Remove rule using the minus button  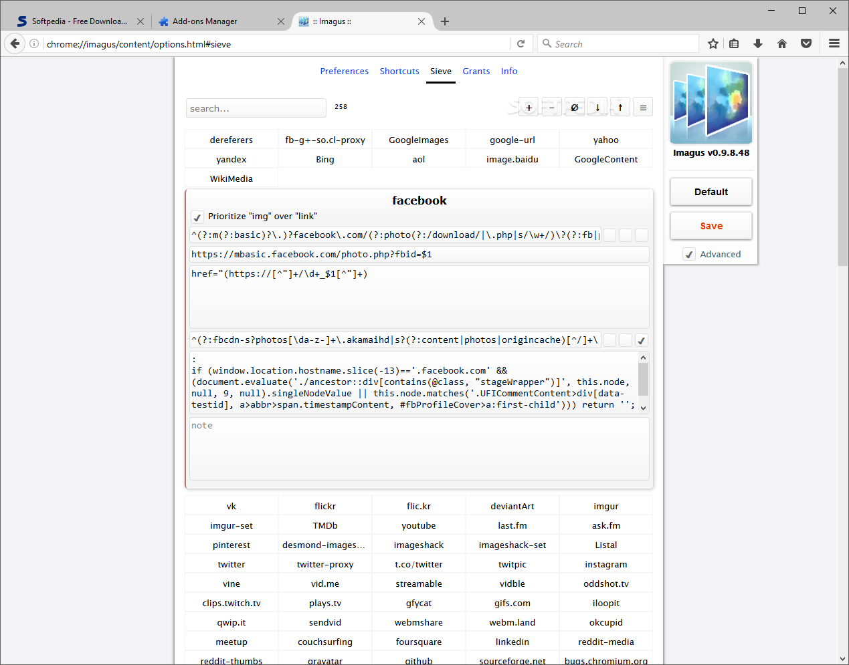[x=551, y=108]
